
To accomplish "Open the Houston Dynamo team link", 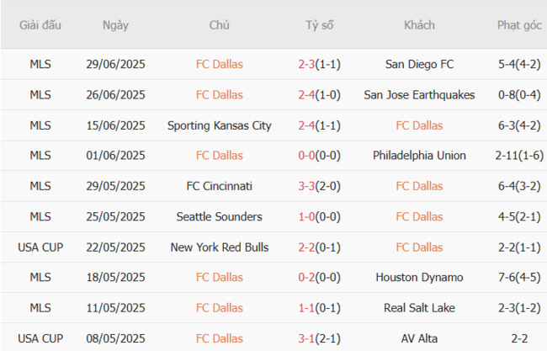I will (x=419, y=277).
